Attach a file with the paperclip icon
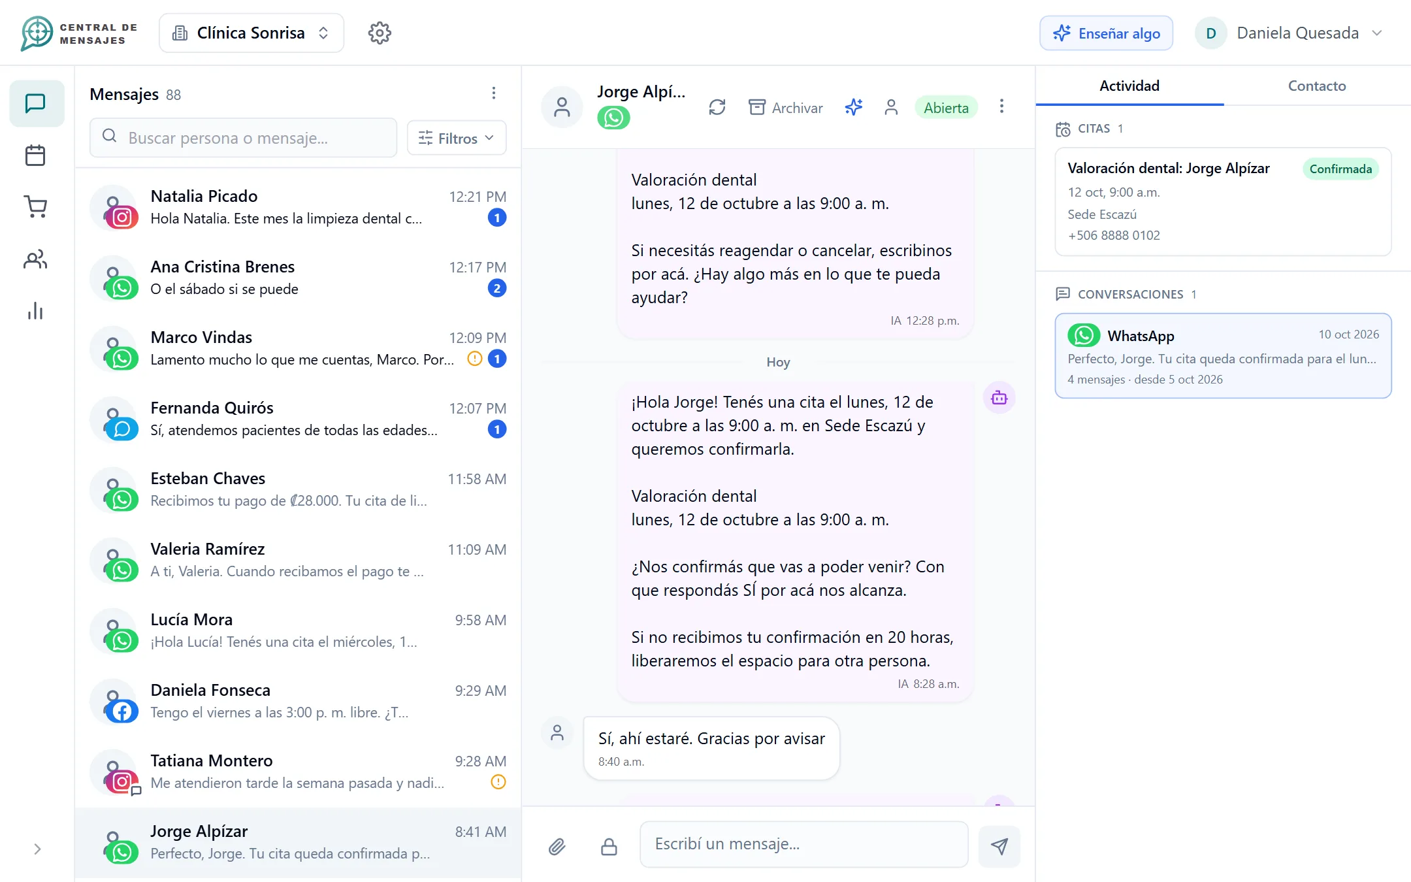The image size is (1411, 882). (x=557, y=847)
